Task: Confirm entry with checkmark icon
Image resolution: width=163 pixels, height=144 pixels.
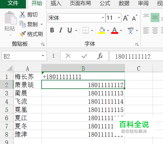Action: coord(84,56)
